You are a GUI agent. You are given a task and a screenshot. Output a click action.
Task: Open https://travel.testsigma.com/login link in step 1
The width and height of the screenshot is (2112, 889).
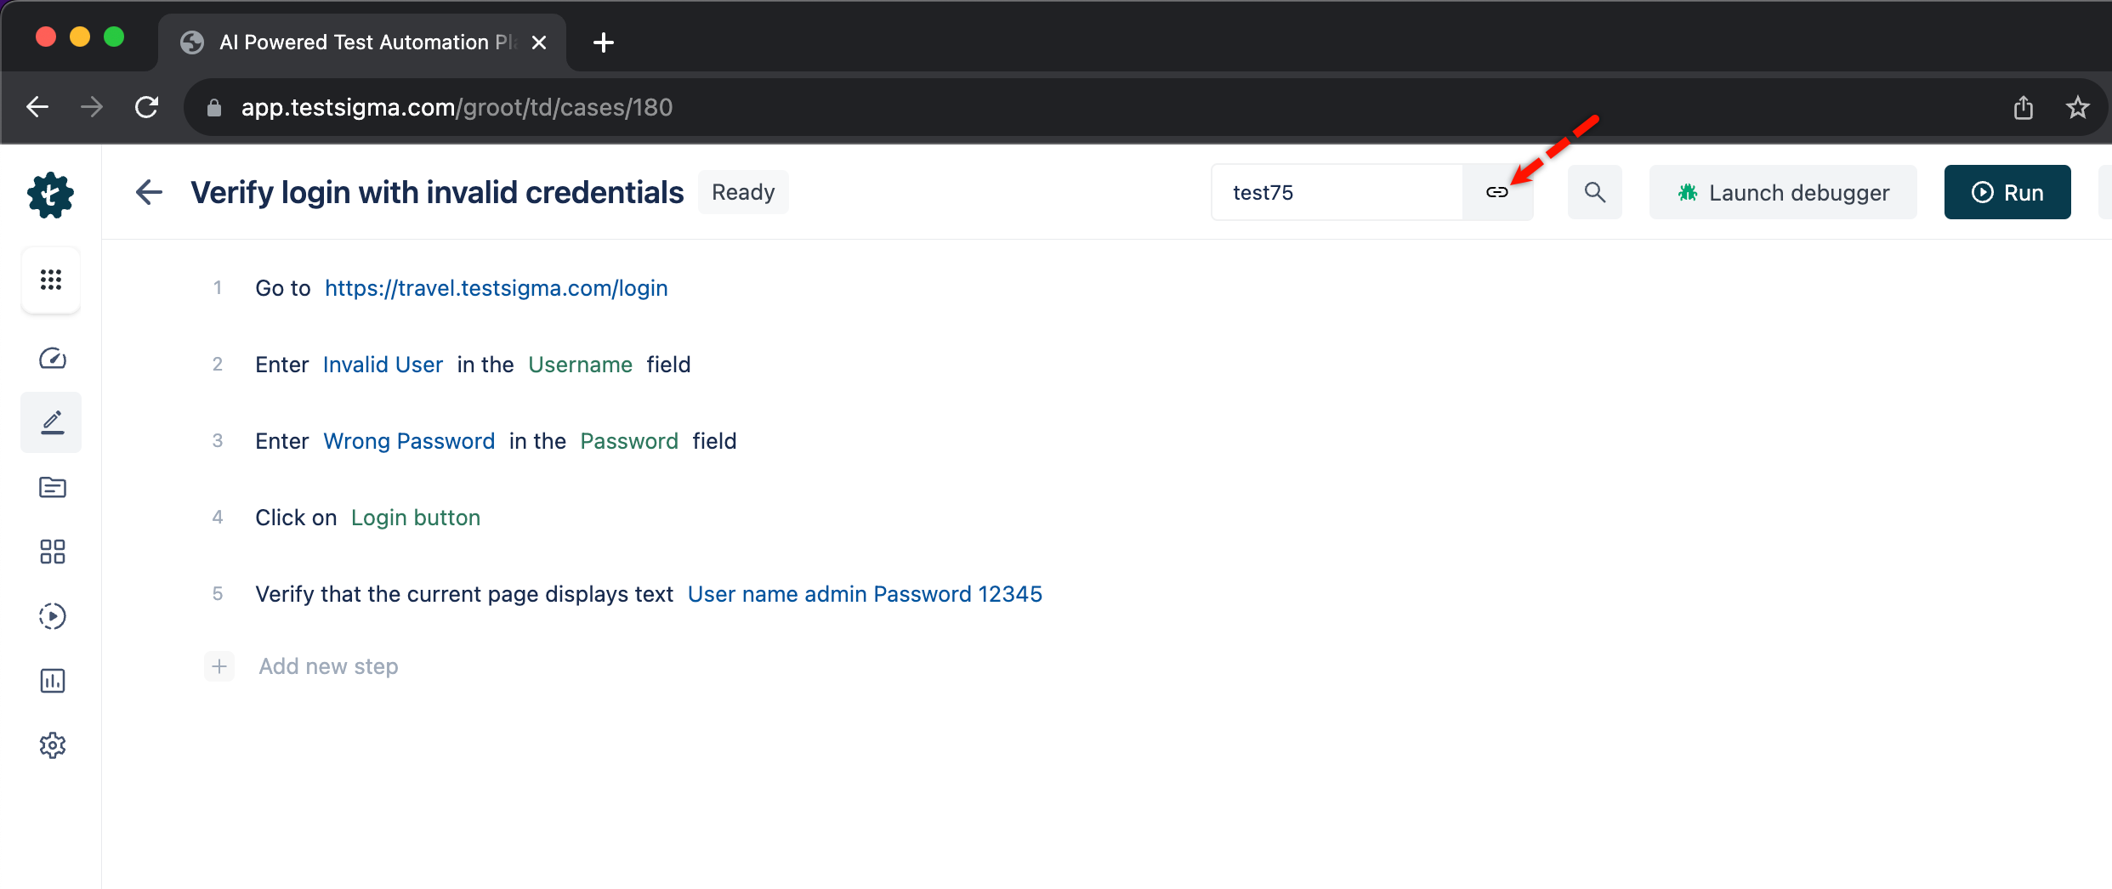click(497, 288)
